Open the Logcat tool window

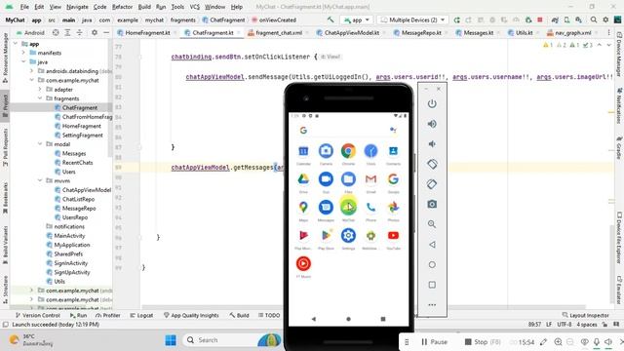tap(141, 315)
